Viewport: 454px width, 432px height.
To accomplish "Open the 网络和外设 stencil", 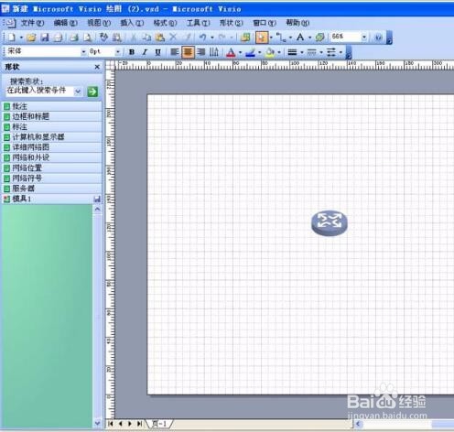I will pos(52,157).
